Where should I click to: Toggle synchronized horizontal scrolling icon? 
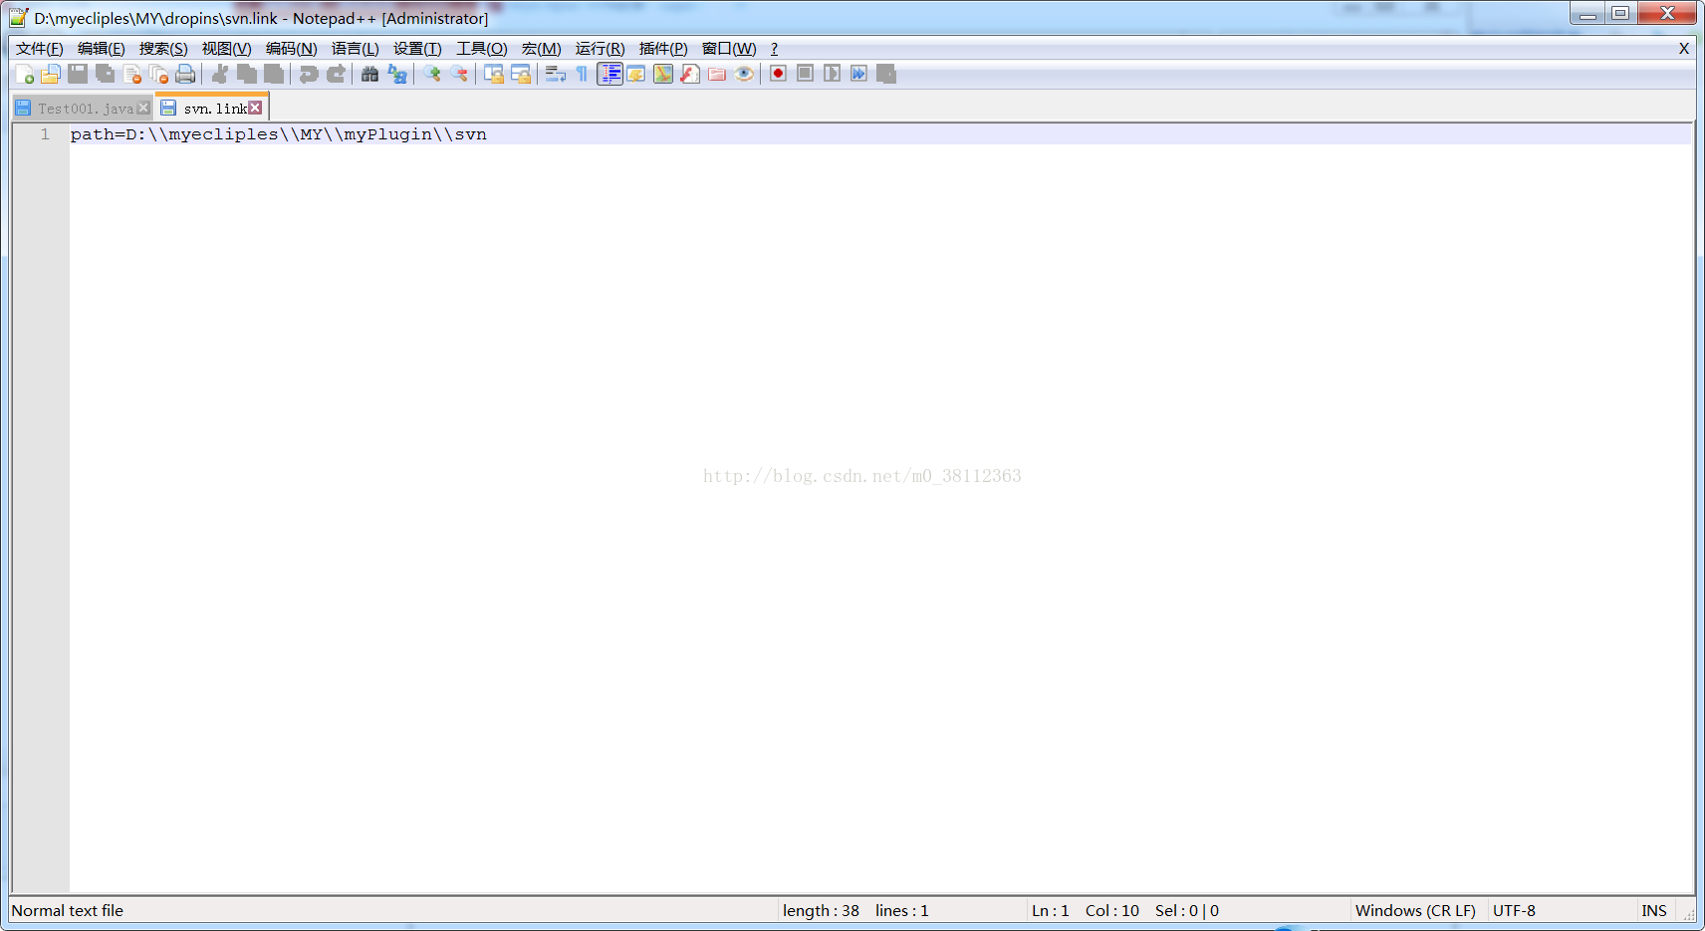click(x=521, y=74)
